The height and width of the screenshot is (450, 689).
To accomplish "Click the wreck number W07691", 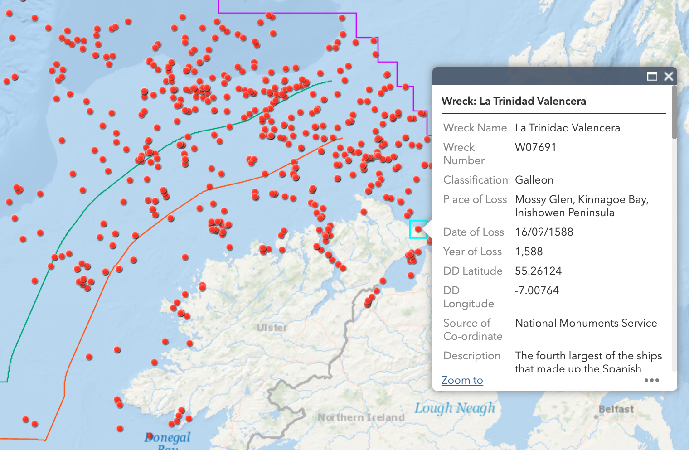I will [535, 147].
